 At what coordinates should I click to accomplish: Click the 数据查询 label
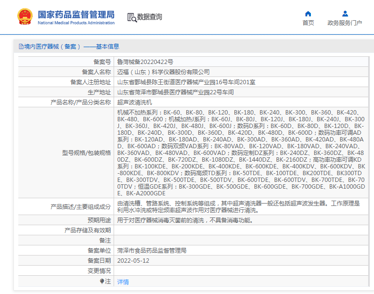pyautogui.click(x=150, y=17)
